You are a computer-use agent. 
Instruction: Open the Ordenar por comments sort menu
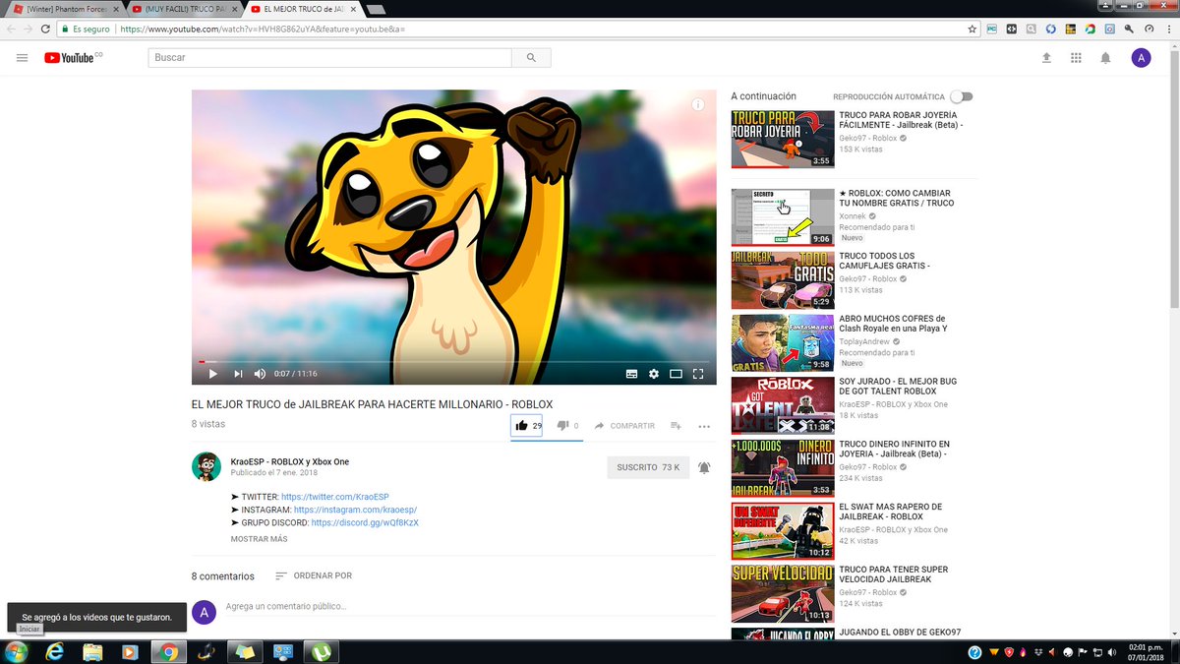point(313,575)
